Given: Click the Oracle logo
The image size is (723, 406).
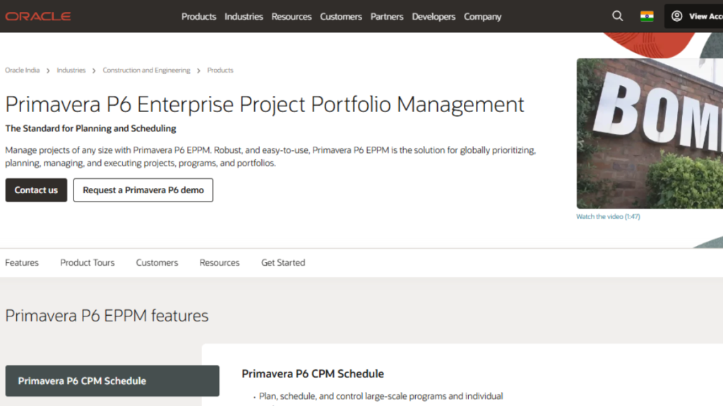Looking at the screenshot, I should [37, 16].
